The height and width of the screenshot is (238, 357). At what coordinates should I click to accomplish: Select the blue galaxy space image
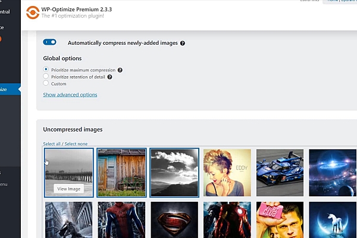pos(333,173)
